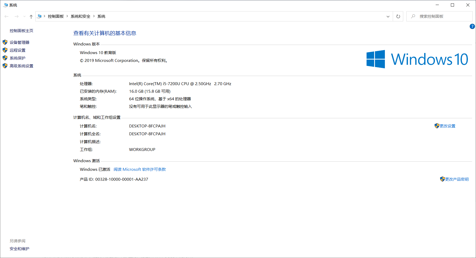This screenshot has width=476, height=258.
Task: Click the forward navigation arrow
Action: point(16,16)
